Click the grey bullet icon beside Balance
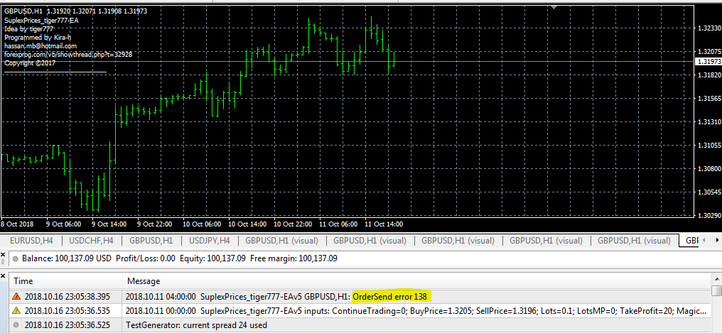The width and height of the screenshot is (722, 333). click(15, 258)
